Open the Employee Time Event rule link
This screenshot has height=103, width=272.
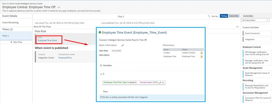pyautogui.click(x=47, y=40)
